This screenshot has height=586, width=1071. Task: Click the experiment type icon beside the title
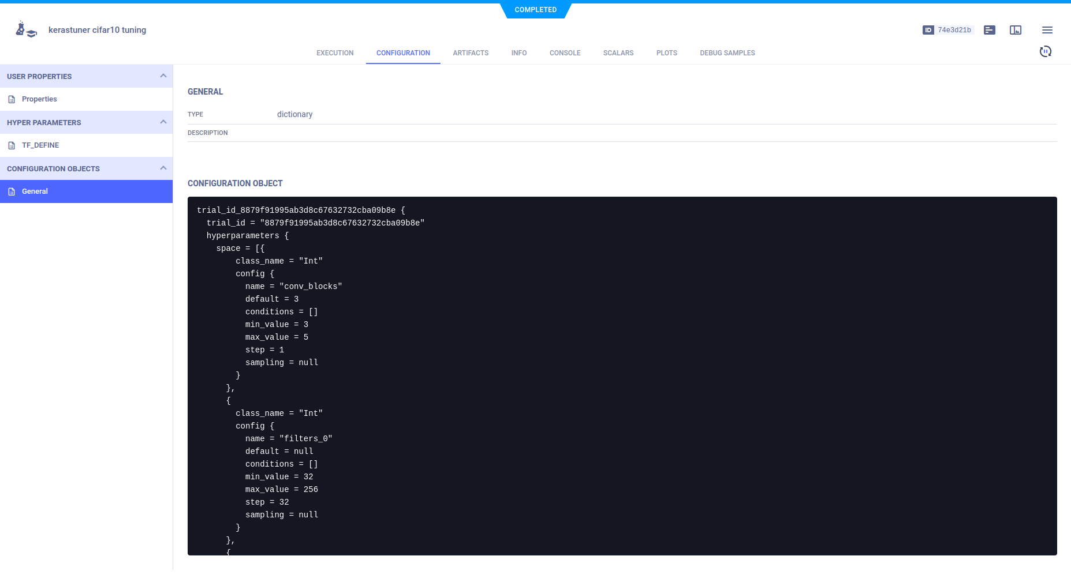click(x=26, y=29)
